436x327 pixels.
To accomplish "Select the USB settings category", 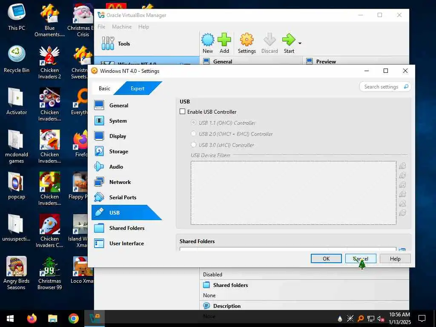I will coord(126,212).
